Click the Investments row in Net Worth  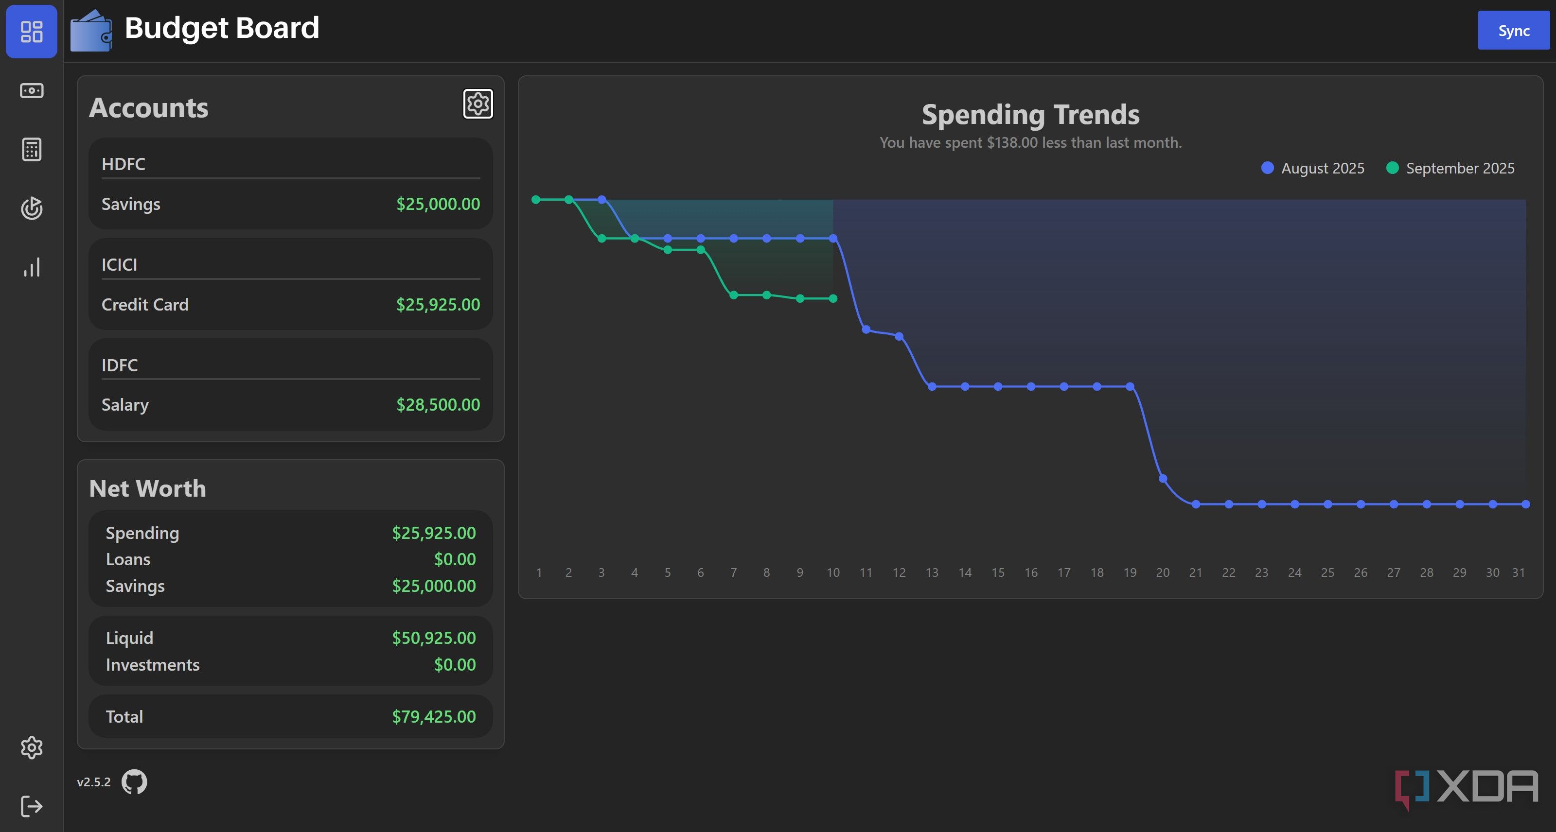pyautogui.click(x=291, y=665)
